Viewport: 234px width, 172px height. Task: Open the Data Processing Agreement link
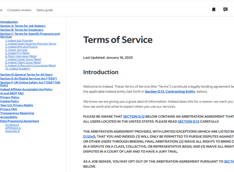click(x=19, y=121)
